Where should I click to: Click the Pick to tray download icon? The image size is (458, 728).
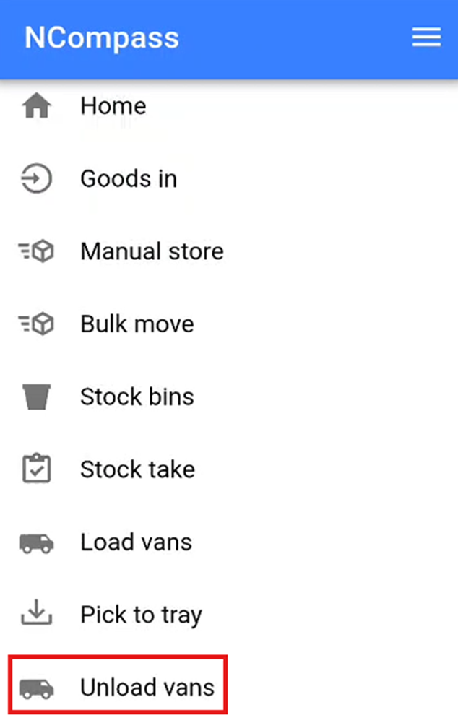point(36,615)
